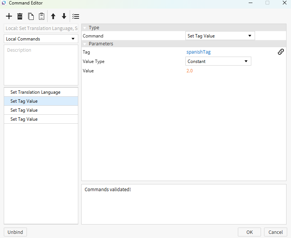This screenshot has height=238, width=291.
Task: Click the Command Editor app icon in title bar
Action: tap(4, 3)
